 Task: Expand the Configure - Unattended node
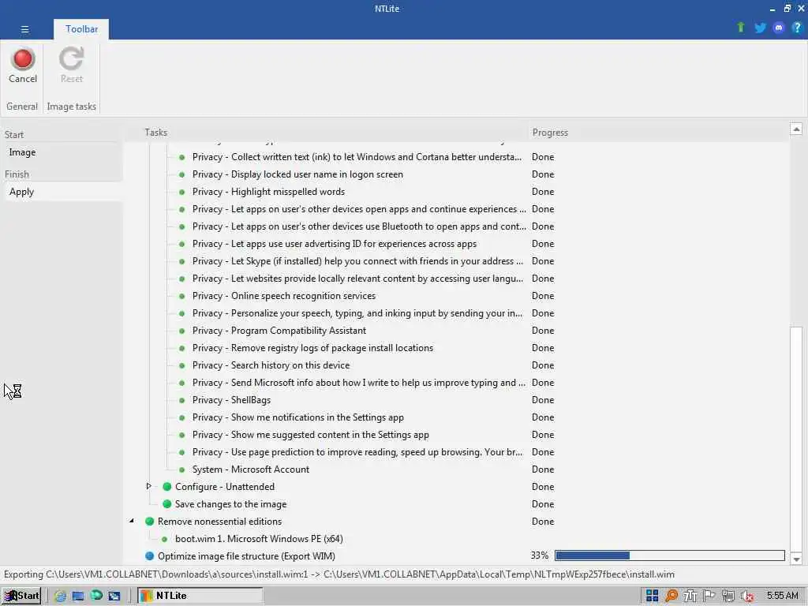pyautogui.click(x=148, y=486)
